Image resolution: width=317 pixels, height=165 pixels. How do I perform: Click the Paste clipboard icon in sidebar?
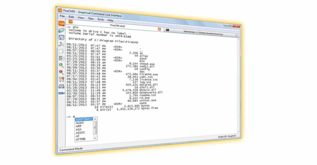61,58
